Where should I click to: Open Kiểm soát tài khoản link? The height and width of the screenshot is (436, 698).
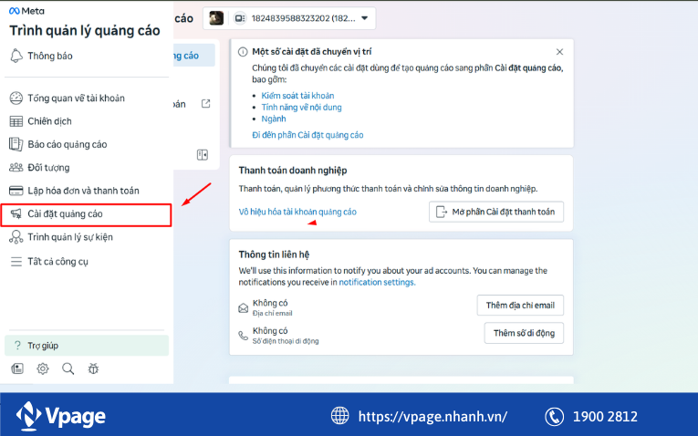(x=297, y=96)
